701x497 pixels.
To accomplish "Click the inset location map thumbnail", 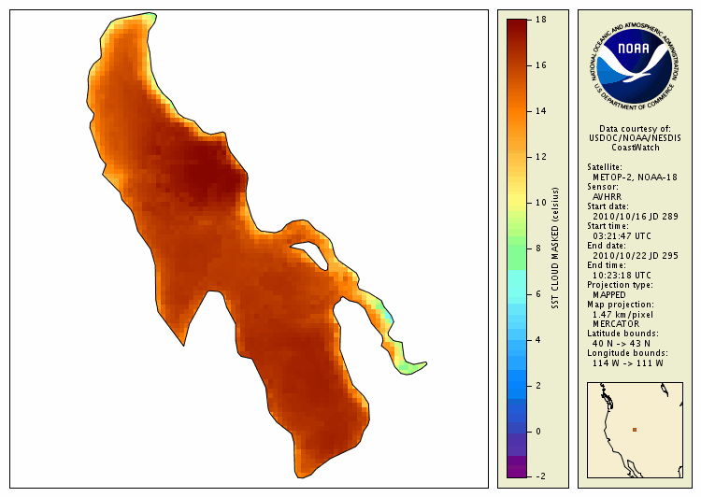I will tap(635, 430).
